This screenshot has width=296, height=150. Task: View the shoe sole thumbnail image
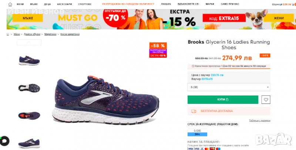29,88
